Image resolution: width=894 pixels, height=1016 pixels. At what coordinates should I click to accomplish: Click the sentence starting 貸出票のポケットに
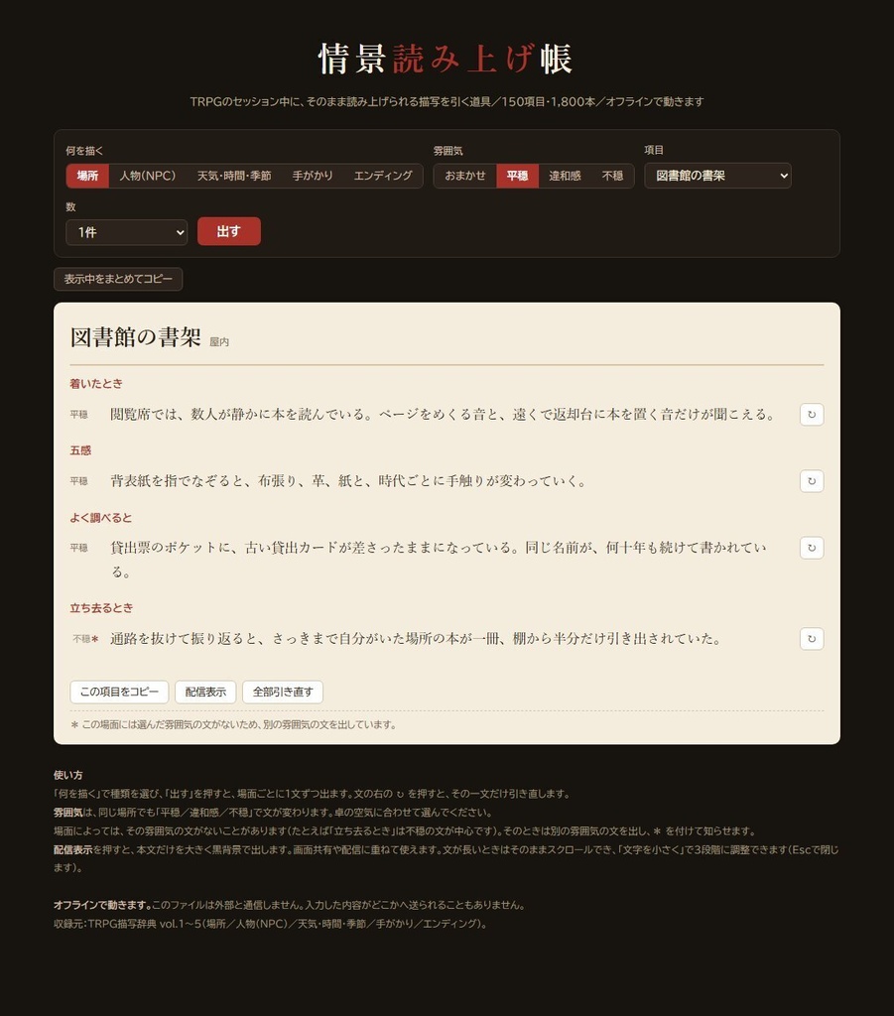tap(439, 560)
